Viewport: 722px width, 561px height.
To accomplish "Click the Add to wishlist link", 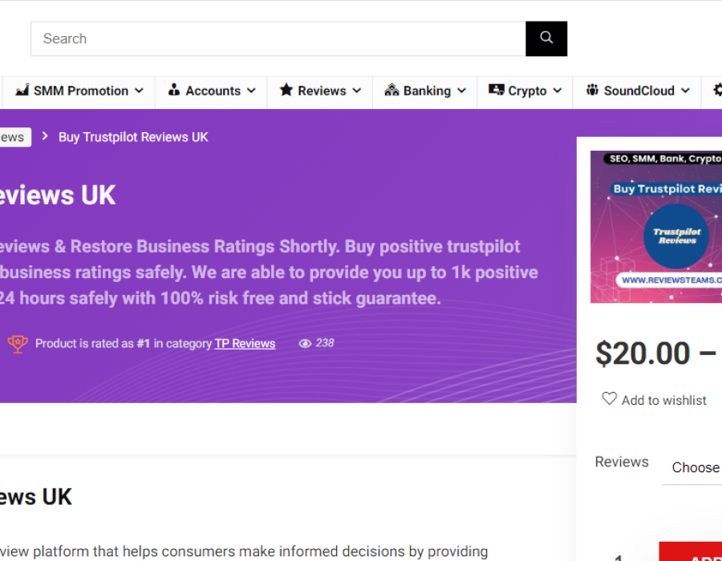I will coord(663,400).
